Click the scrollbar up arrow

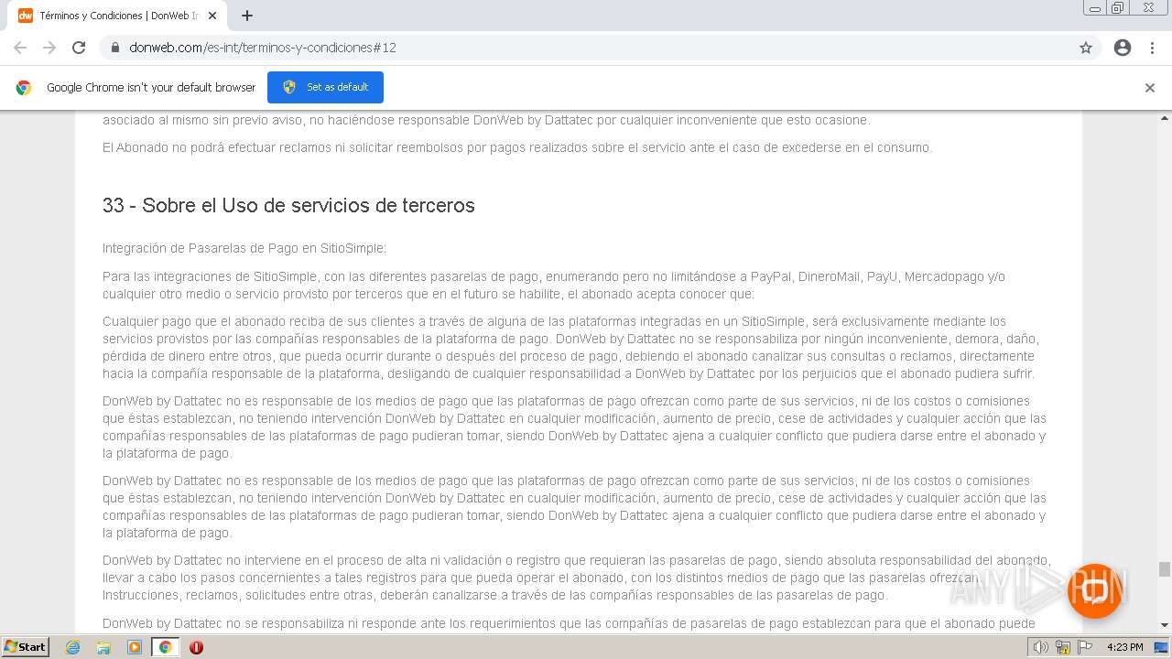(1165, 119)
